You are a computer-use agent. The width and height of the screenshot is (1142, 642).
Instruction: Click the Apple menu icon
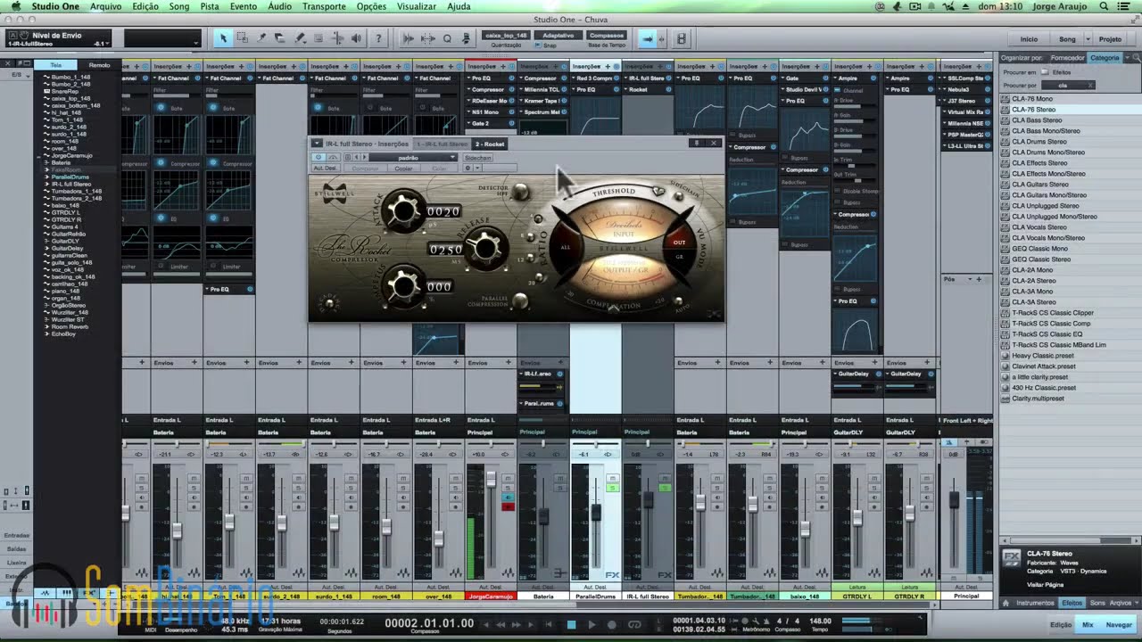[x=15, y=6]
